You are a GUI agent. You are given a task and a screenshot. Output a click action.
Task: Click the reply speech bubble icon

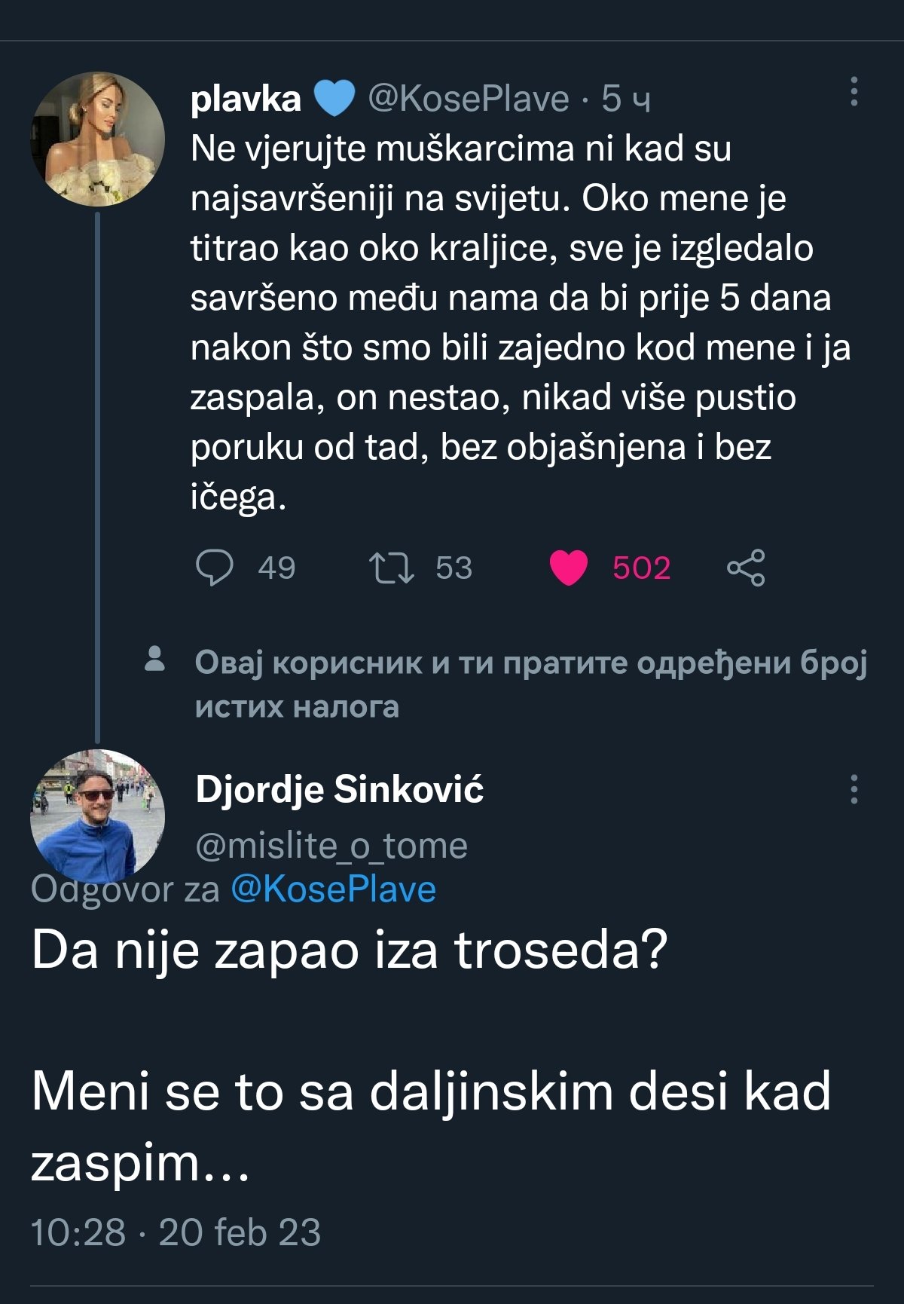(215, 568)
